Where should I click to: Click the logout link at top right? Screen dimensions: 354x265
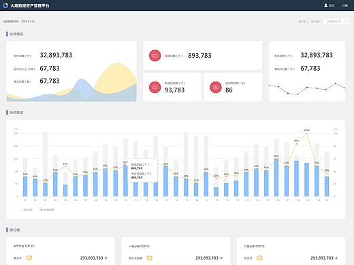tap(344, 5)
